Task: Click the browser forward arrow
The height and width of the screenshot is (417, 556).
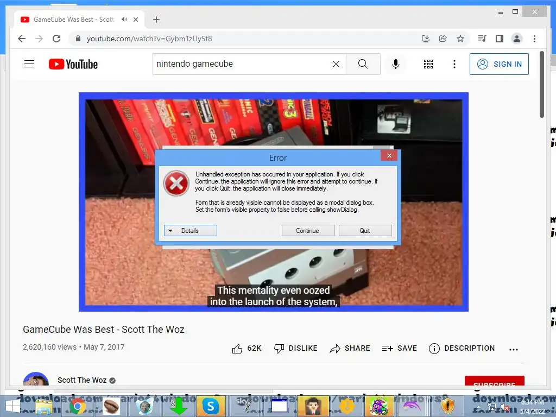Action: tap(39, 39)
